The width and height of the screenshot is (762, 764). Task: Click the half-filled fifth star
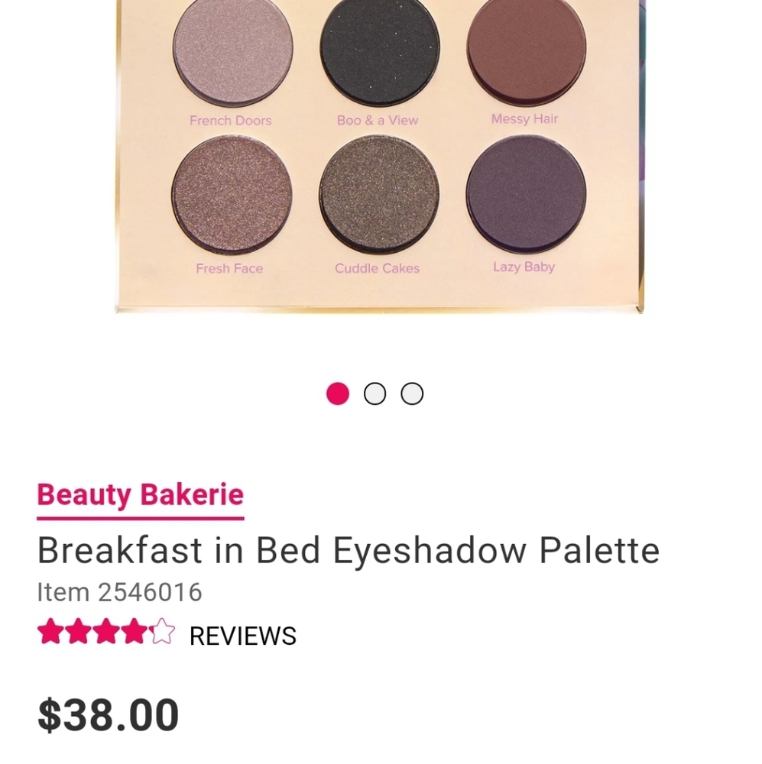pyautogui.click(x=160, y=635)
